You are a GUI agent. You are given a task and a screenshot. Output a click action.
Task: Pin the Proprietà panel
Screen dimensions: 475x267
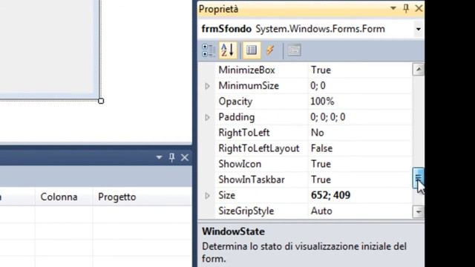[x=406, y=8]
